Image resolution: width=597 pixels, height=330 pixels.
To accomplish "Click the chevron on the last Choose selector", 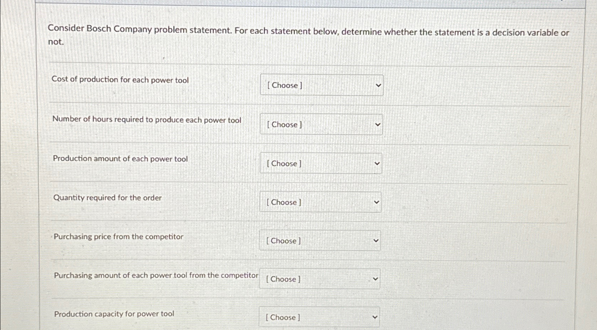I will point(375,317).
